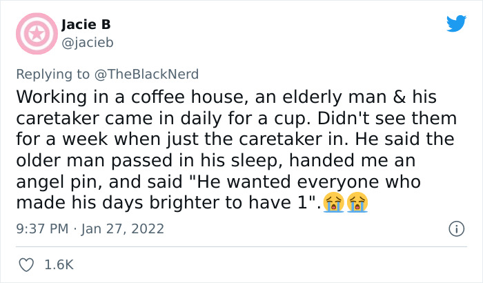Click the Jacie B display name
483x283 pixels.
(x=86, y=25)
